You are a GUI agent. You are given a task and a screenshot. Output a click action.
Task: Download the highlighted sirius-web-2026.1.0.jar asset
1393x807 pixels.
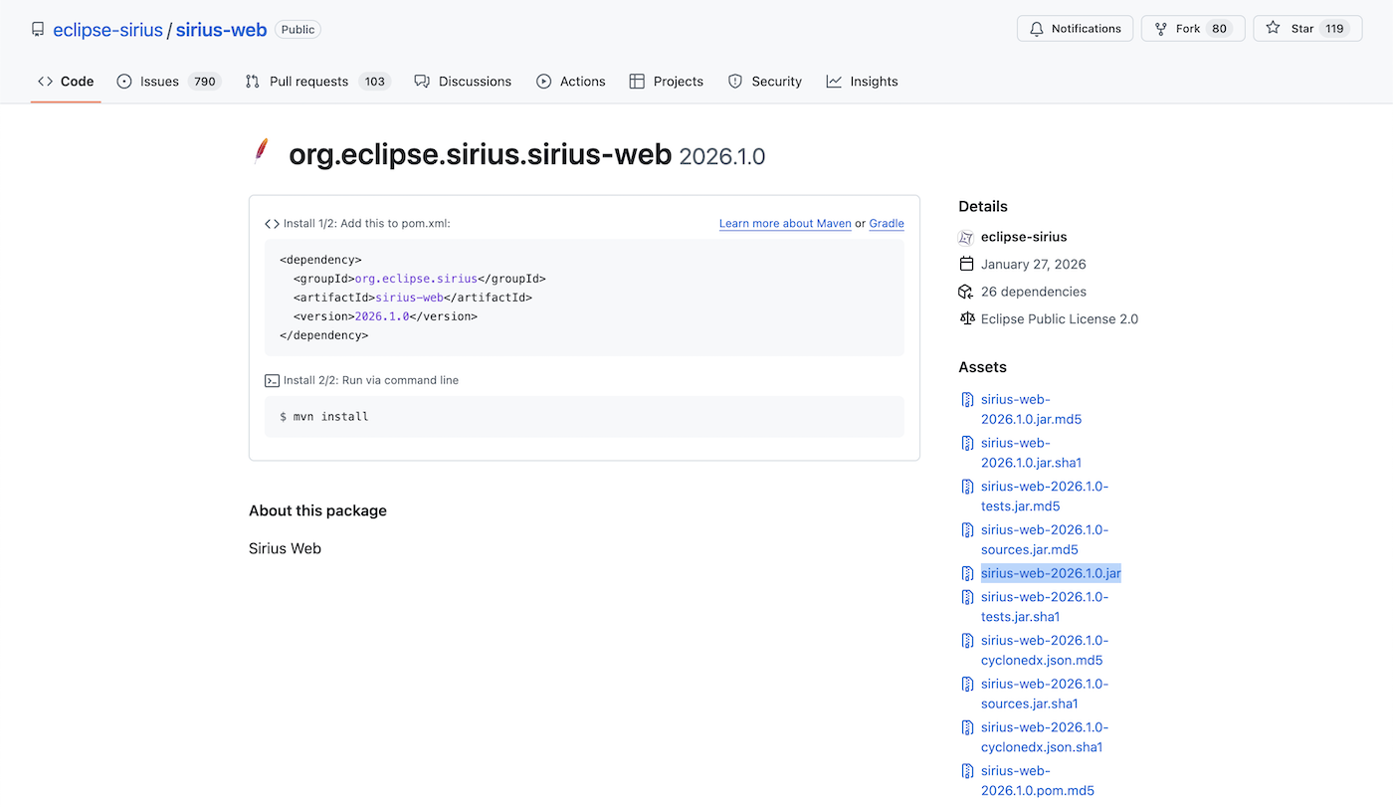(1051, 573)
